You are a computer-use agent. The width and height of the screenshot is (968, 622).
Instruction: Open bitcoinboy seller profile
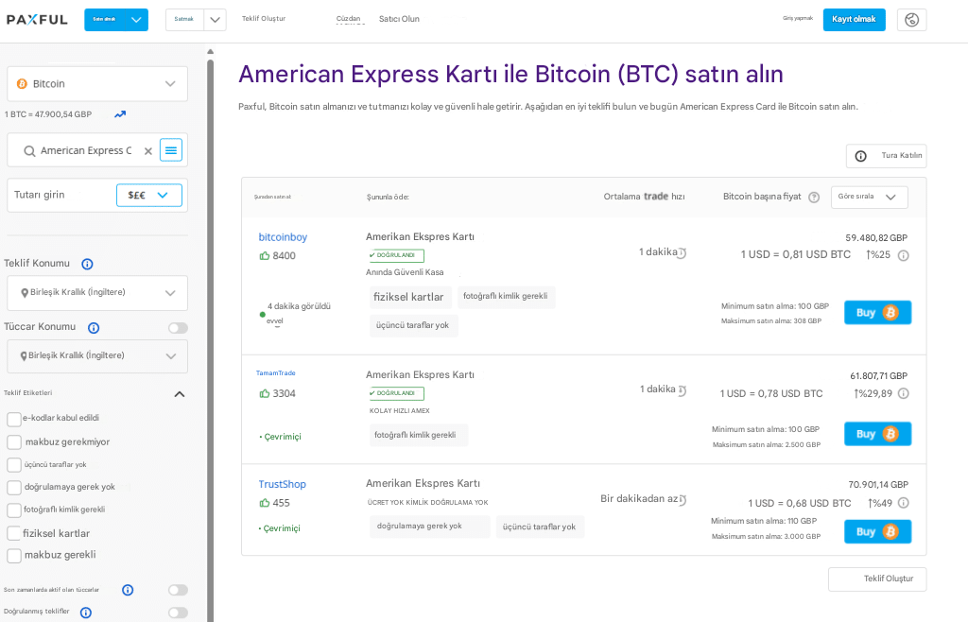tap(283, 237)
